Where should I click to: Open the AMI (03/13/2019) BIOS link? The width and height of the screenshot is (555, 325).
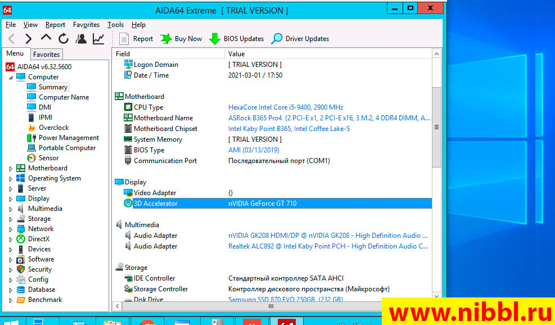pos(254,150)
